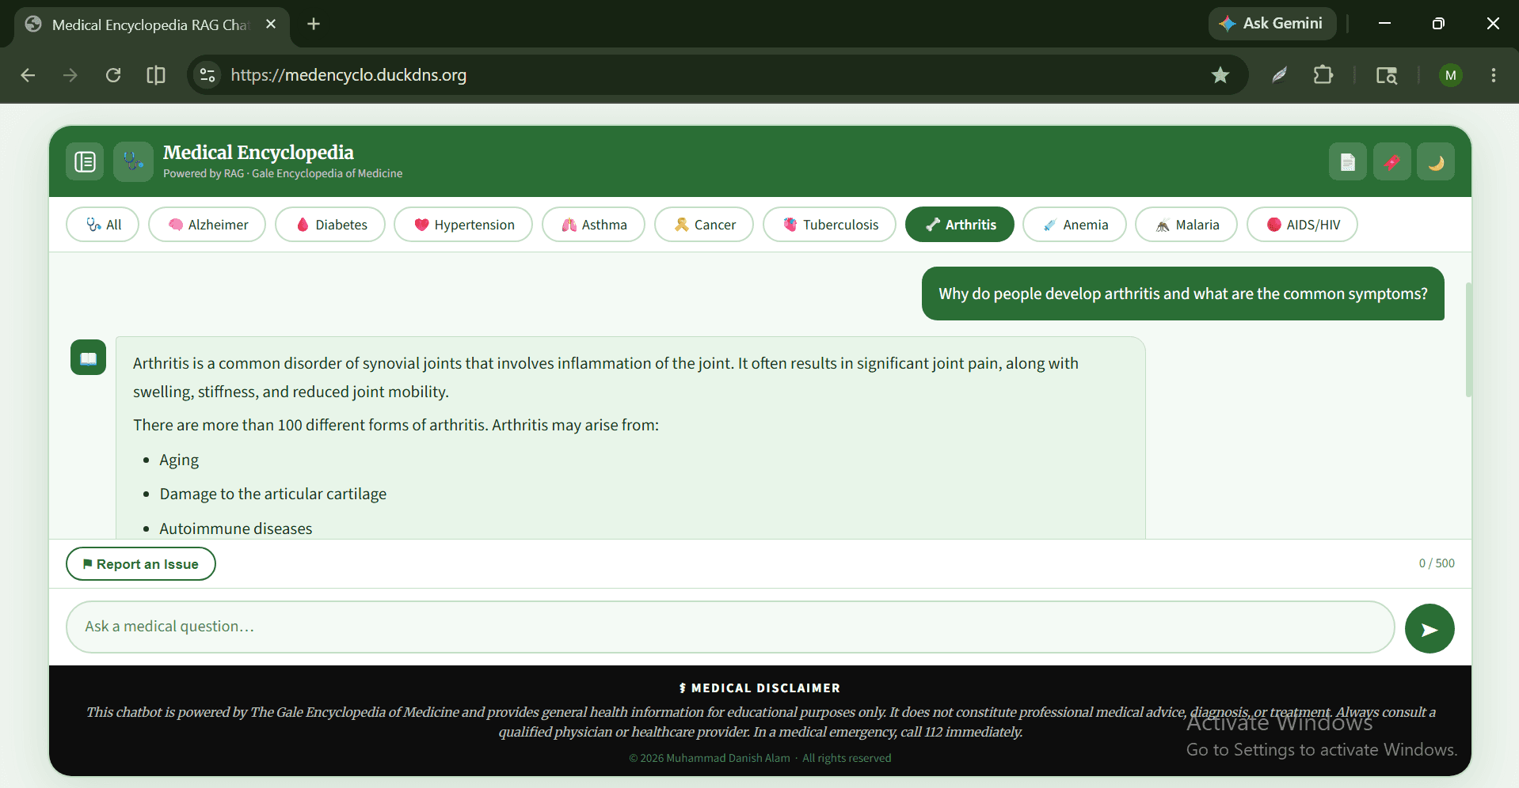Image resolution: width=1519 pixels, height=788 pixels.
Task: Choose the All topics filter
Action: [103, 225]
